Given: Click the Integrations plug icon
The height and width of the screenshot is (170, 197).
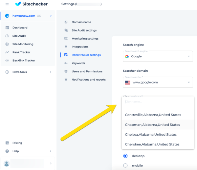Looking at the screenshot, I should [66, 47].
